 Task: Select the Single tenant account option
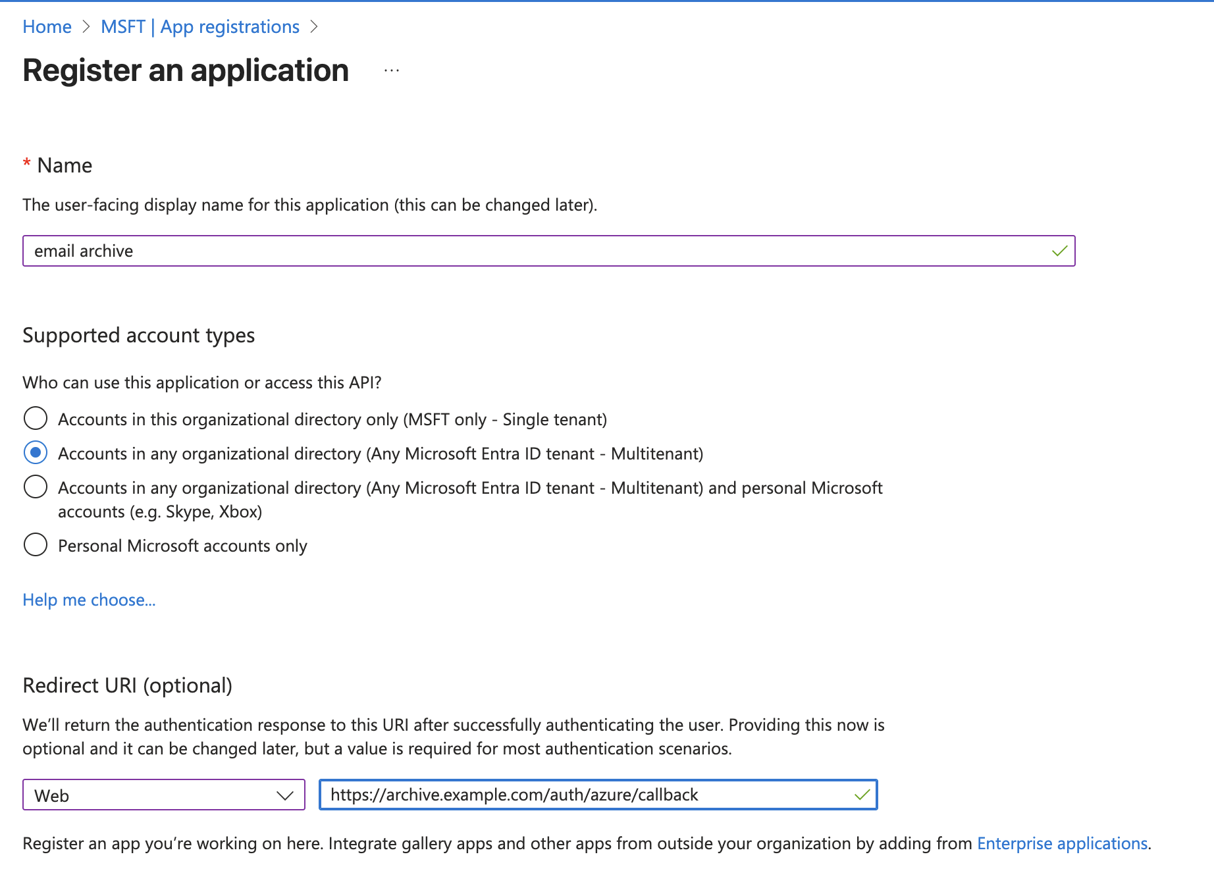pos(36,419)
